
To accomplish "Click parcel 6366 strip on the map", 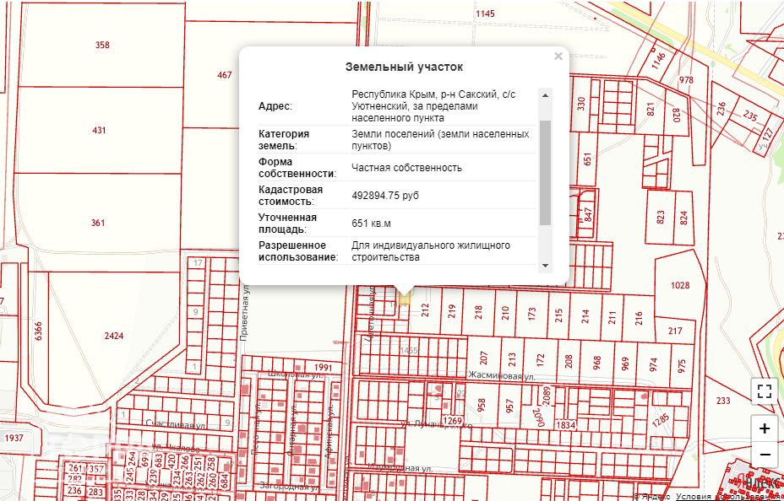I will click(x=38, y=331).
